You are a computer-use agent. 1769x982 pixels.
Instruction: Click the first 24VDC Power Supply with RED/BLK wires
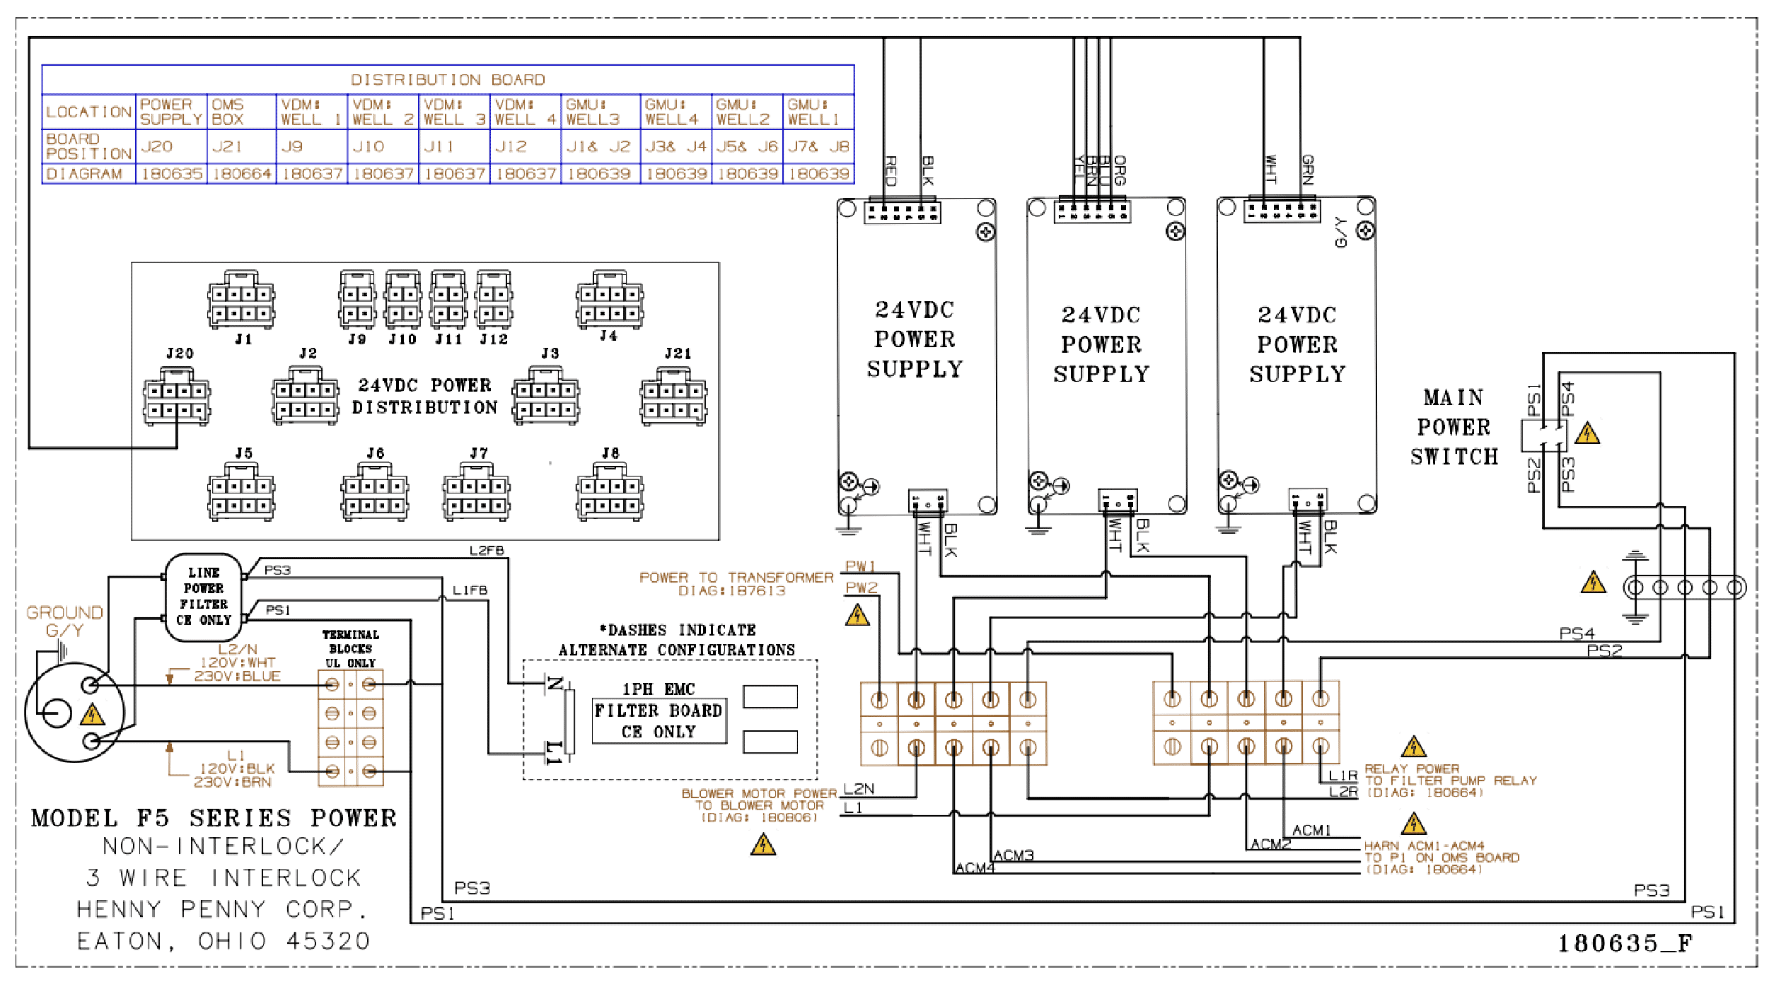tap(917, 356)
